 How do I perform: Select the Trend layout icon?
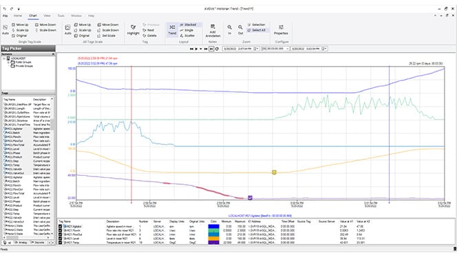click(172, 27)
